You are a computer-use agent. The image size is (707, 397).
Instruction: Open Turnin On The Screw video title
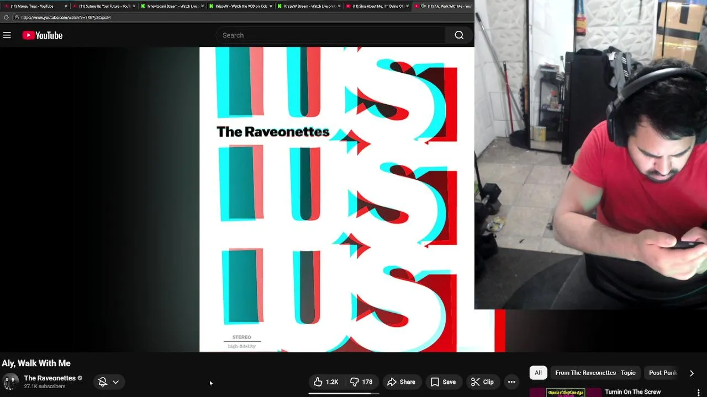pos(632,392)
